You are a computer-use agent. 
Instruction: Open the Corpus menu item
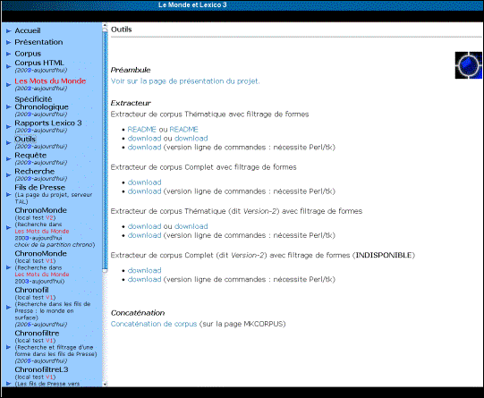coord(28,54)
